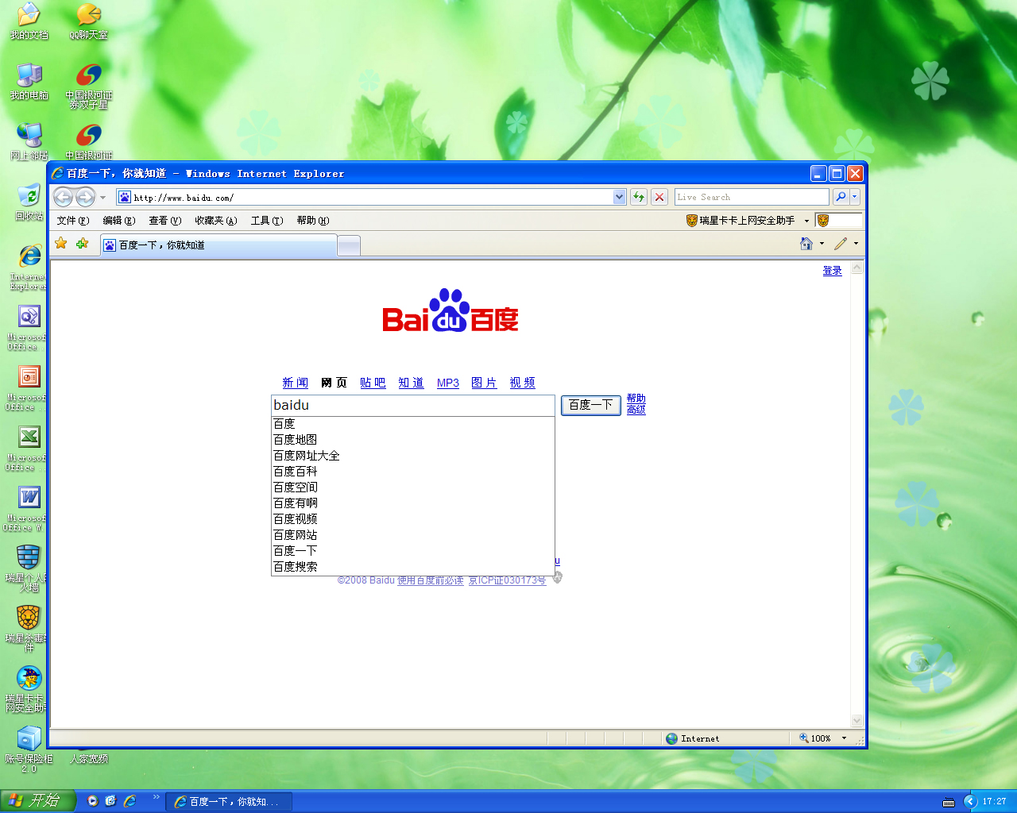Expand the address bar URL history dropdown

620,197
